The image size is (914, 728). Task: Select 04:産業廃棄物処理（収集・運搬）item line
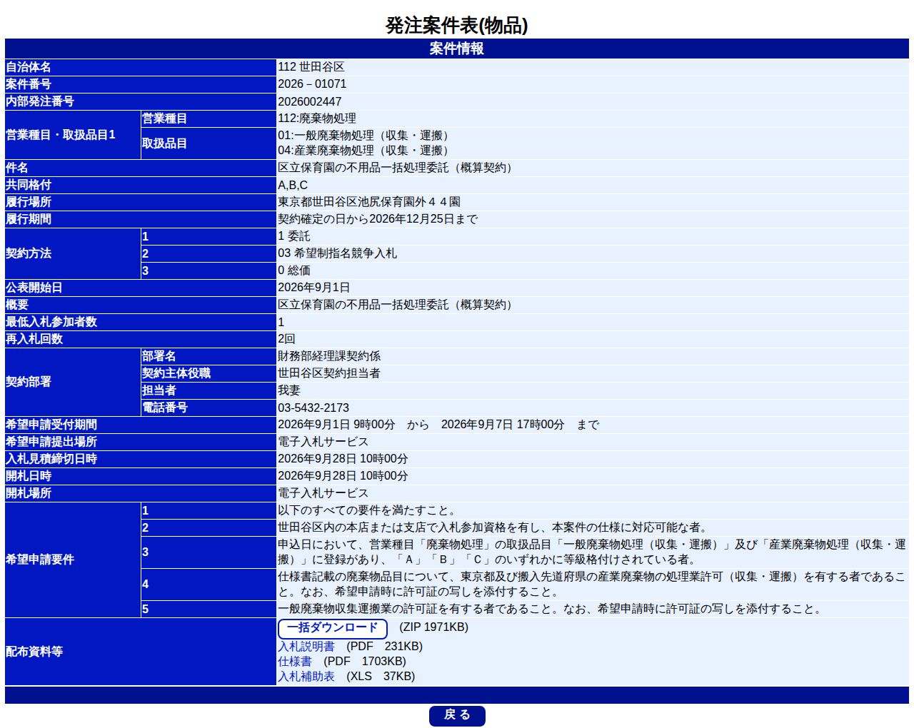[x=366, y=150]
